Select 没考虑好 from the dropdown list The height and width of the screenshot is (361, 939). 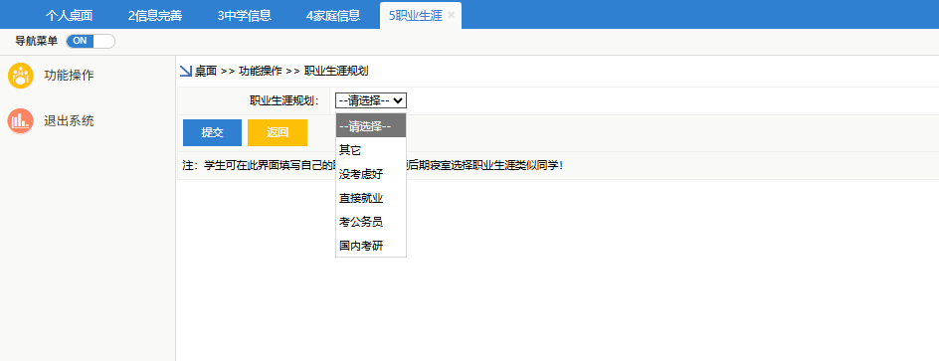pos(371,174)
